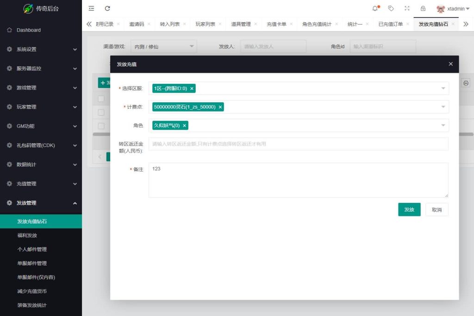Screen dimensions: 474x316
Task: Enter fullscreen with the expand arrows icon
Action: [x=407, y=8]
